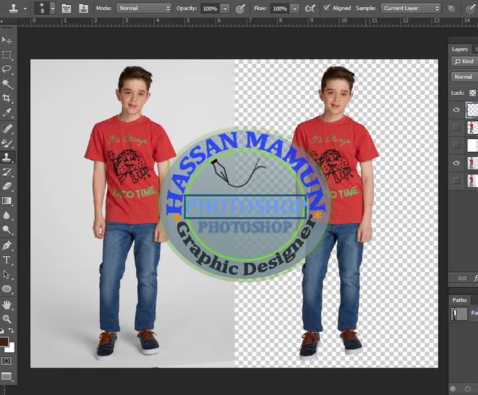
Task: Toggle Quick Mask mode
Action: [6, 361]
